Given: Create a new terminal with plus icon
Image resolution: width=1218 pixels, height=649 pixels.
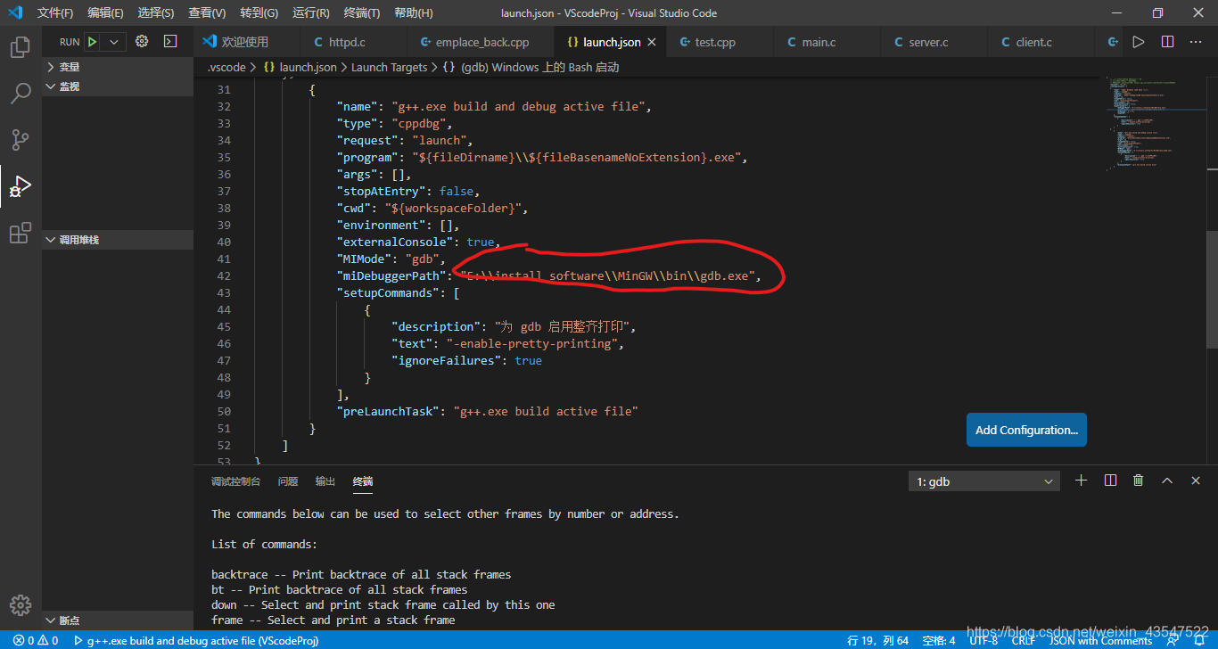Looking at the screenshot, I should pyautogui.click(x=1082, y=481).
